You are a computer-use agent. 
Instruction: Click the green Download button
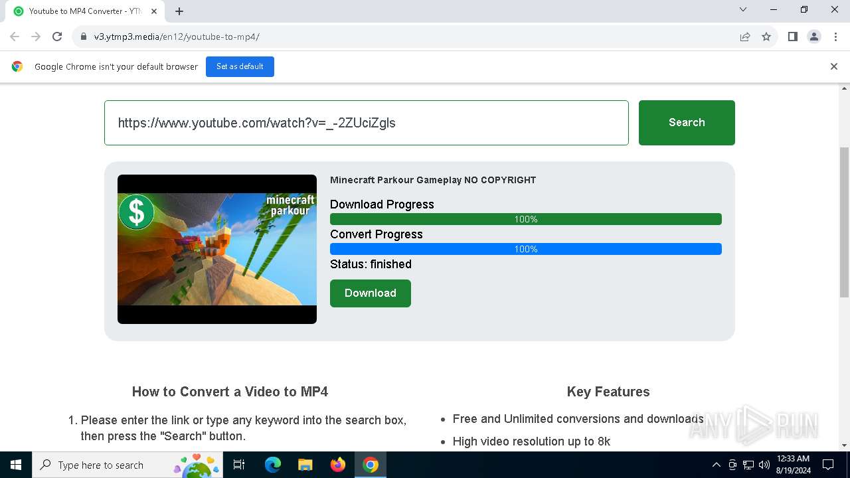tap(371, 293)
